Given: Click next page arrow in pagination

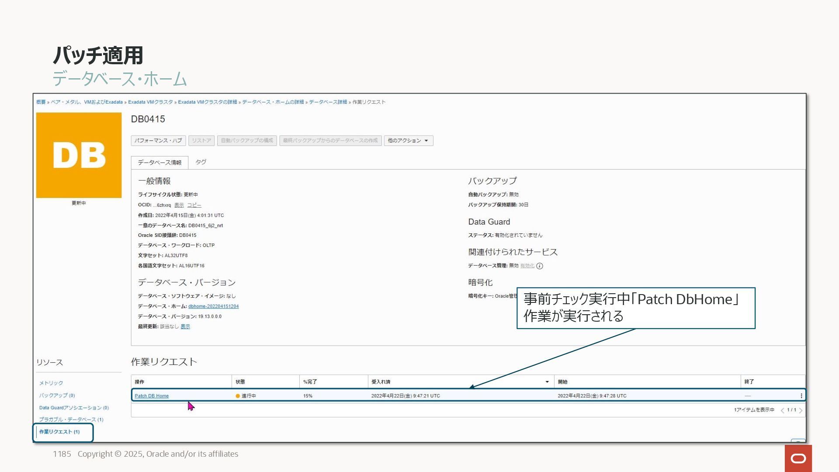Looking at the screenshot, I should (x=801, y=410).
